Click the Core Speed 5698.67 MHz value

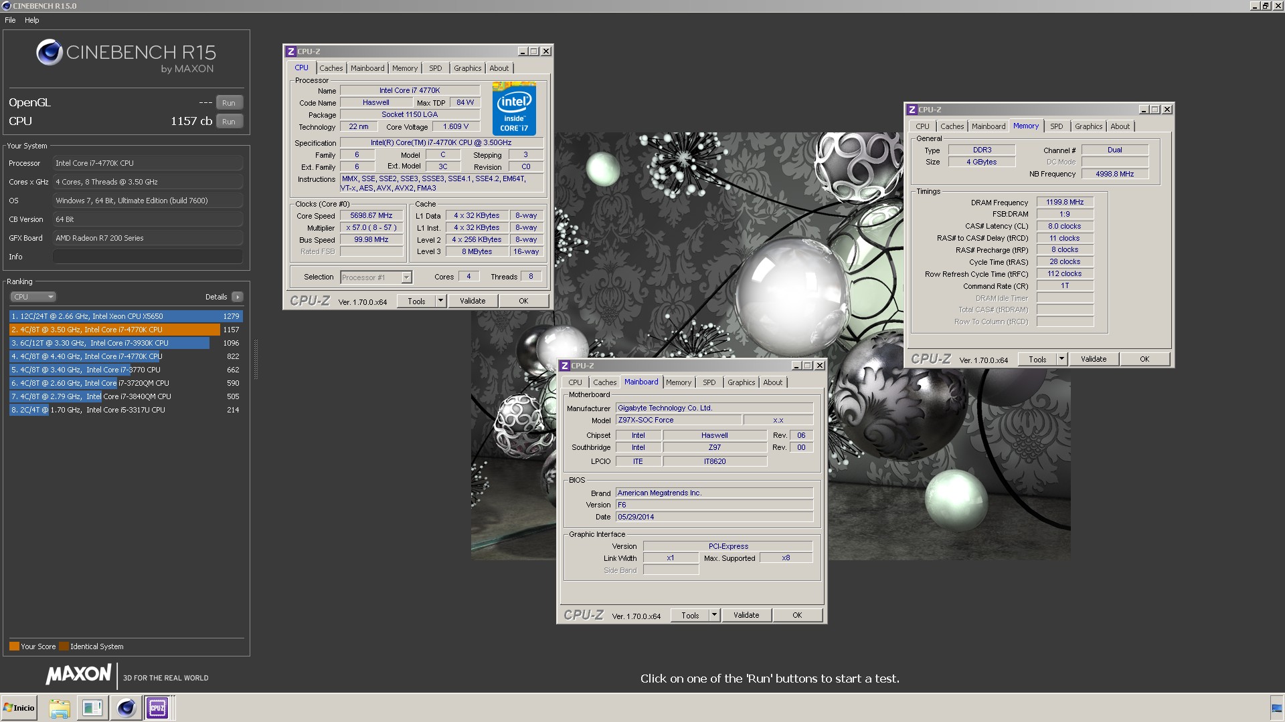pyautogui.click(x=371, y=216)
